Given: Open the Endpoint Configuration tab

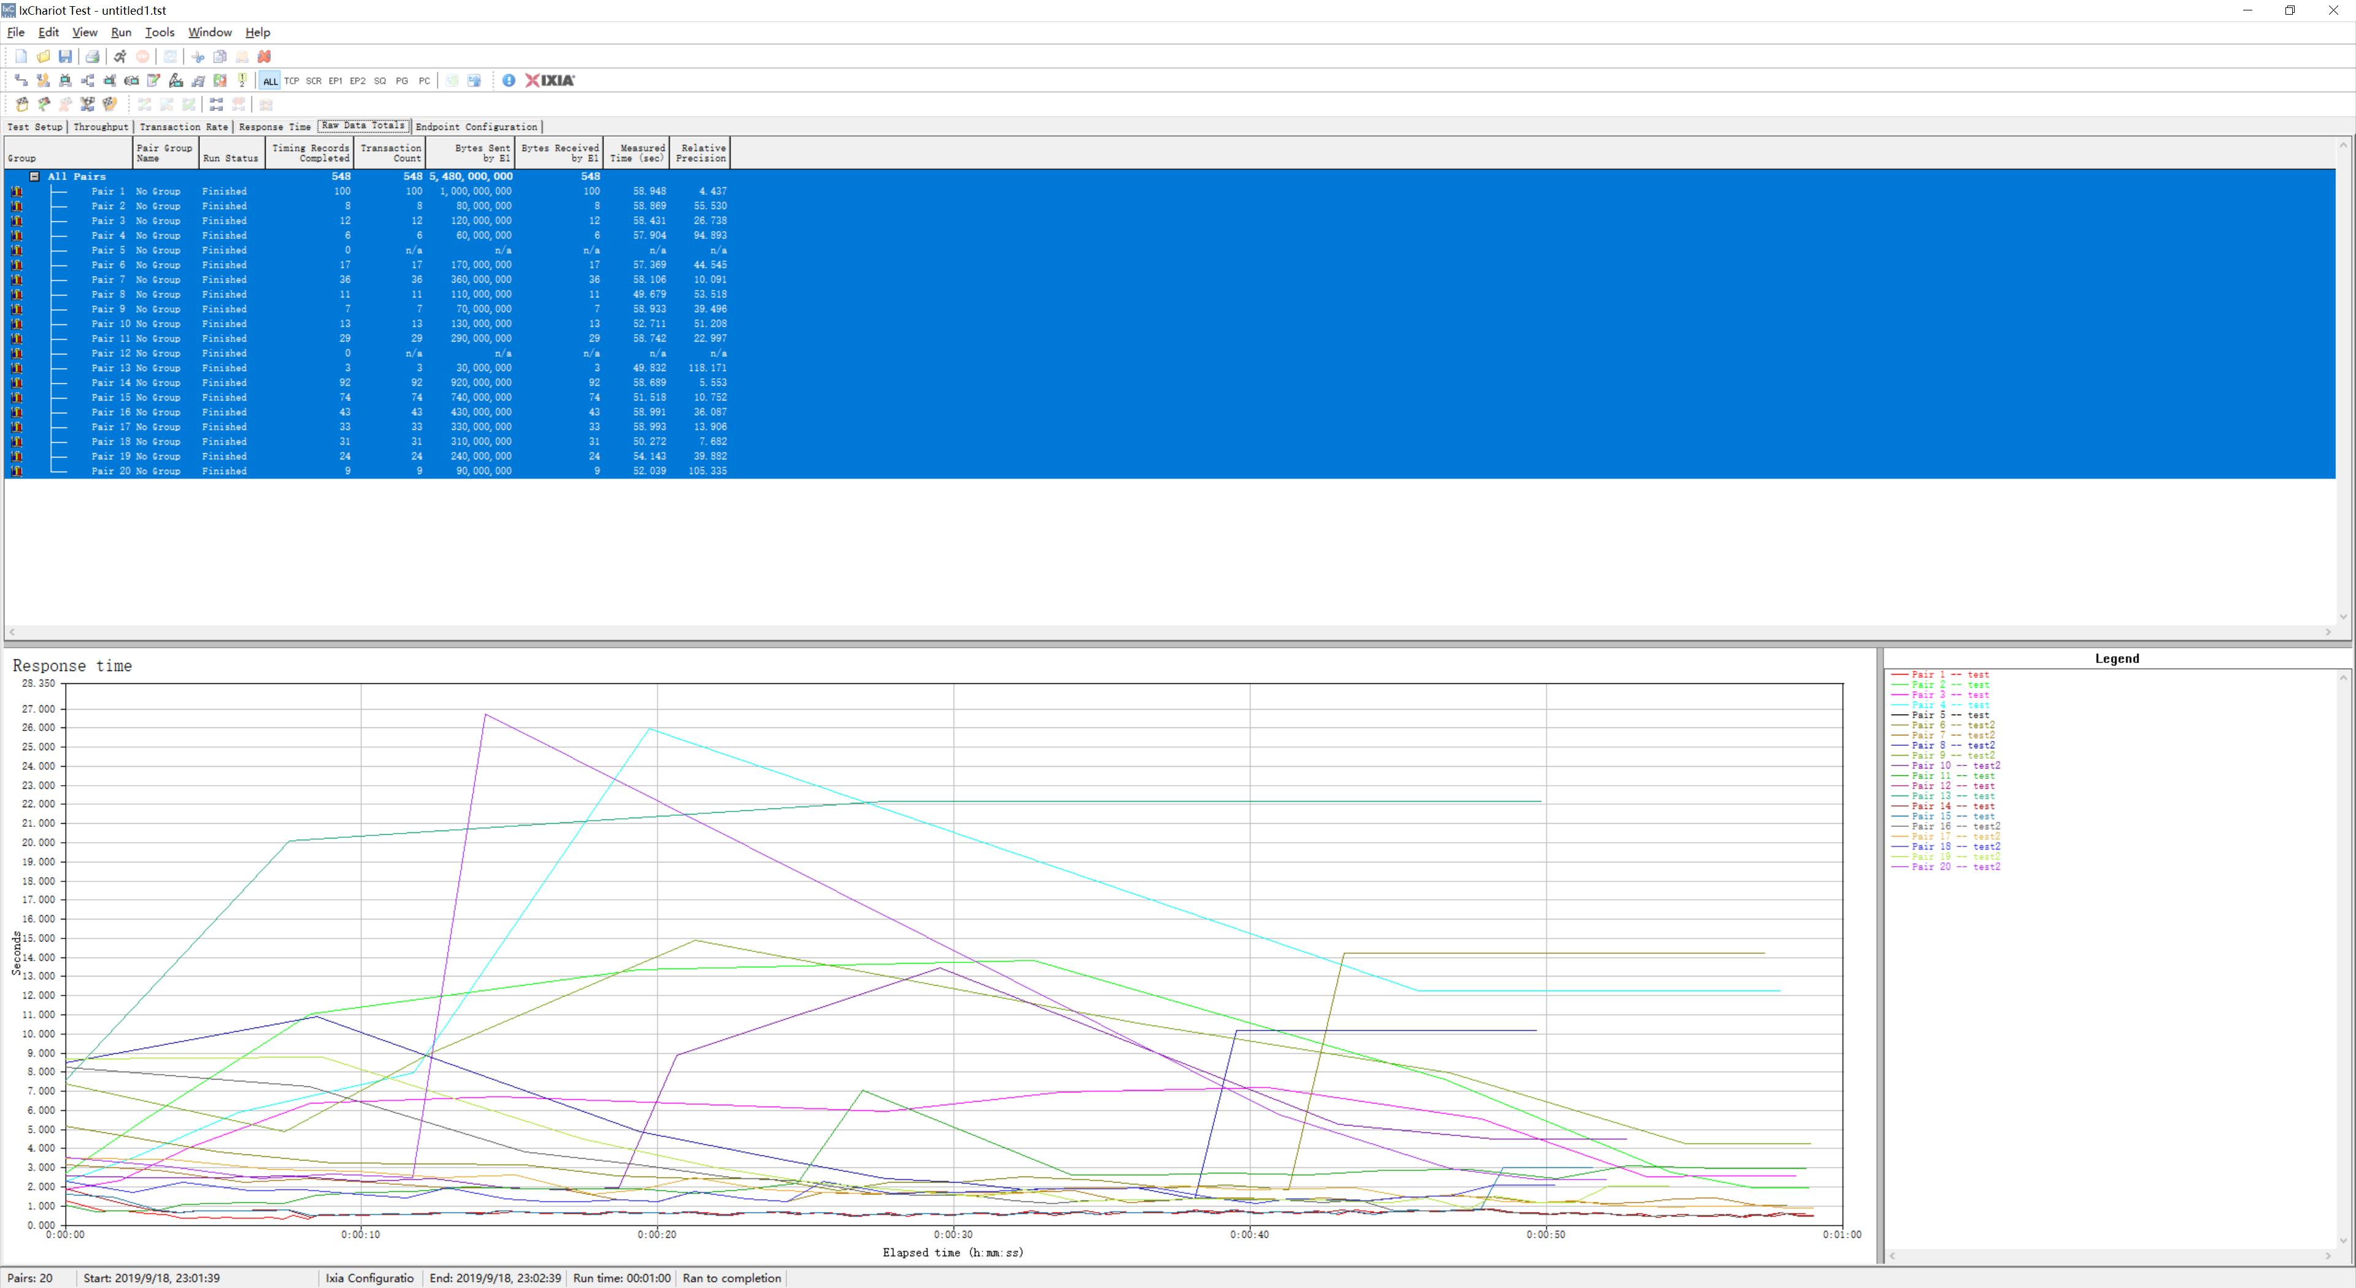Looking at the screenshot, I should pos(475,127).
